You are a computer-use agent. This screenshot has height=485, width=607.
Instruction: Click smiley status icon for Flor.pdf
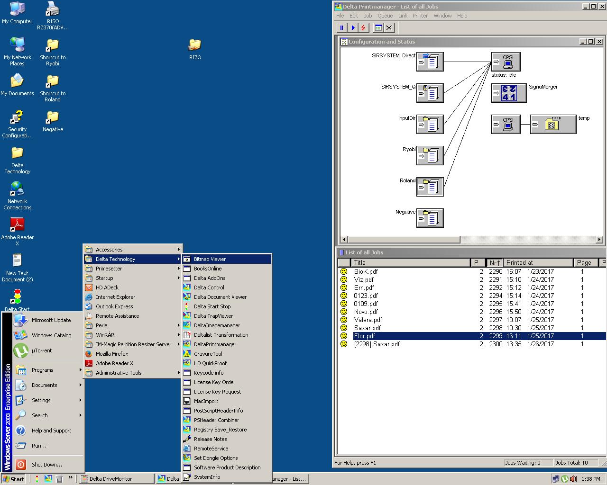[x=344, y=336]
